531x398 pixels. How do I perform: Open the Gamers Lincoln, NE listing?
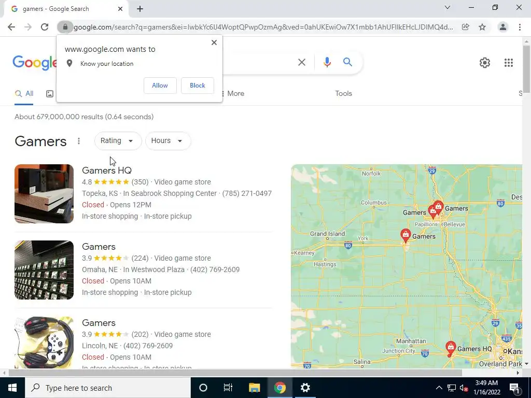pyautogui.click(x=99, y=322)
